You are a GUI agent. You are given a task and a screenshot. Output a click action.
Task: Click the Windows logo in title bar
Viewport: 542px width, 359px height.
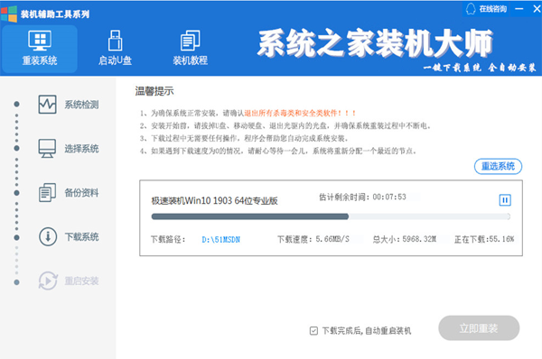(9, 14)
